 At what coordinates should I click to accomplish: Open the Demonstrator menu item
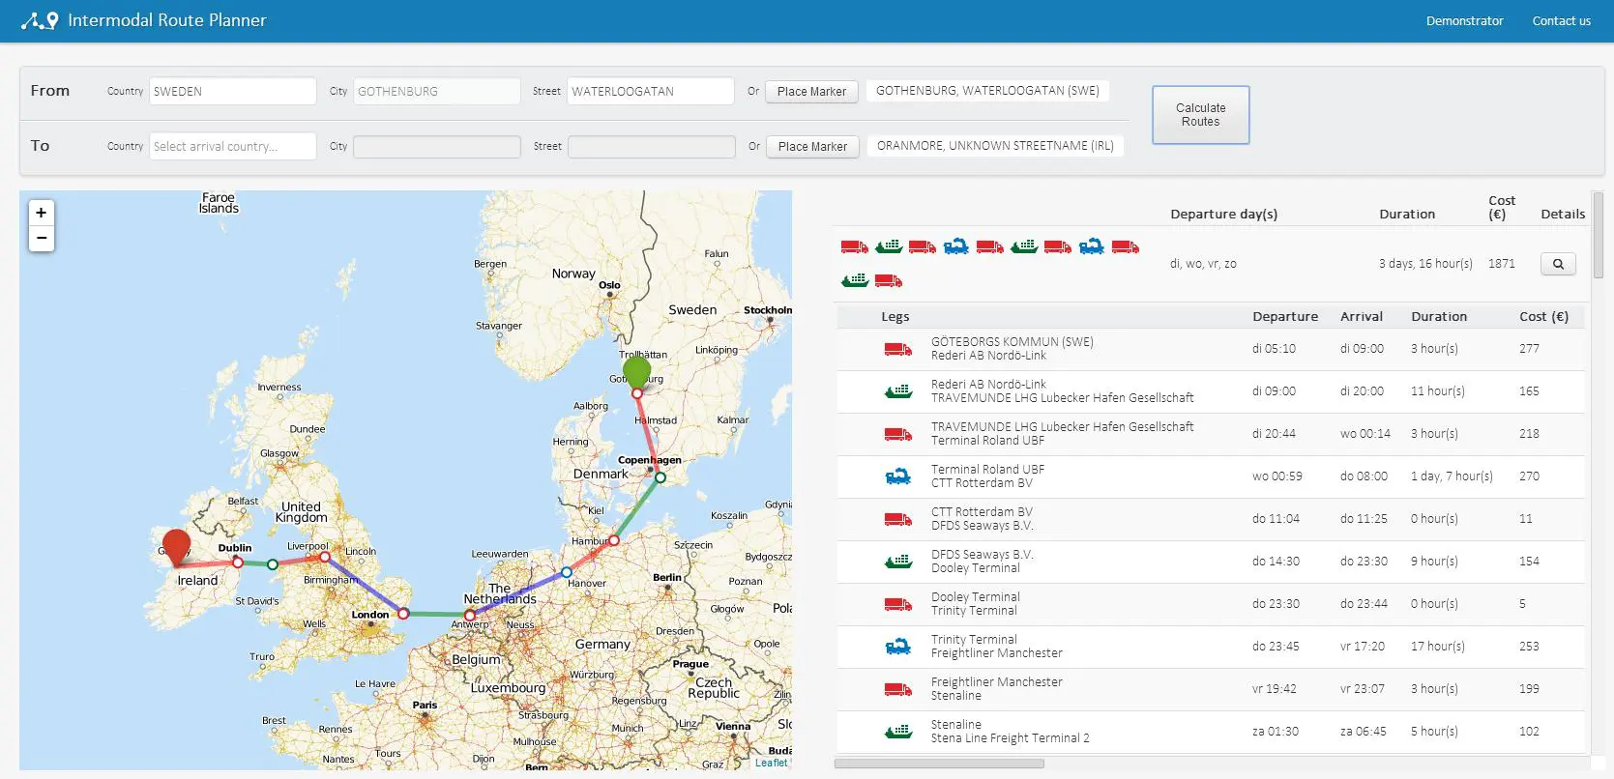tap(1464, 20)
